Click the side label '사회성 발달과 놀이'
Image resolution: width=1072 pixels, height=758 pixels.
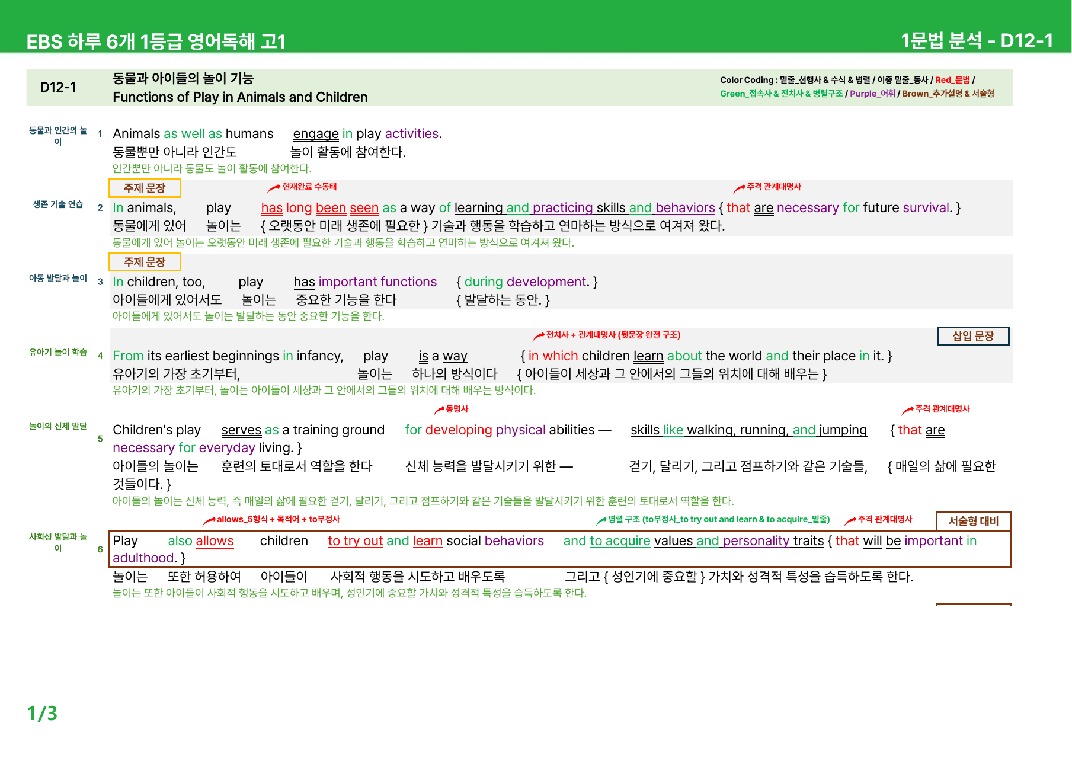(58, 542)
